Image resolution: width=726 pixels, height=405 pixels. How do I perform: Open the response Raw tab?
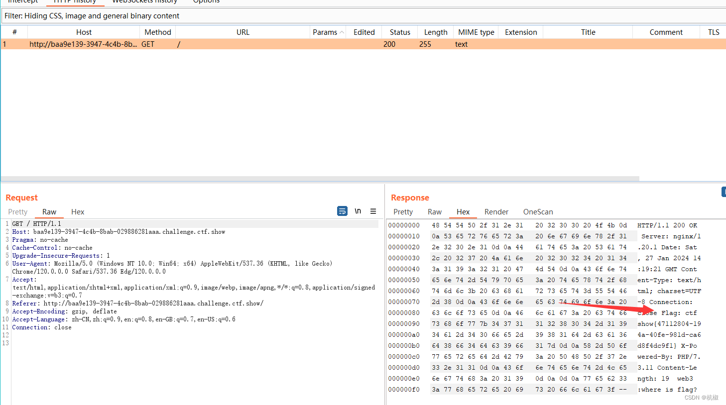tap(435, 212)
